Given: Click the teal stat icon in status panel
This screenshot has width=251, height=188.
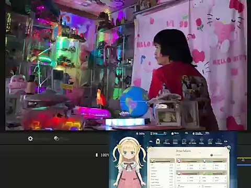Looking at the screenshot, I should tap(204, 161).
